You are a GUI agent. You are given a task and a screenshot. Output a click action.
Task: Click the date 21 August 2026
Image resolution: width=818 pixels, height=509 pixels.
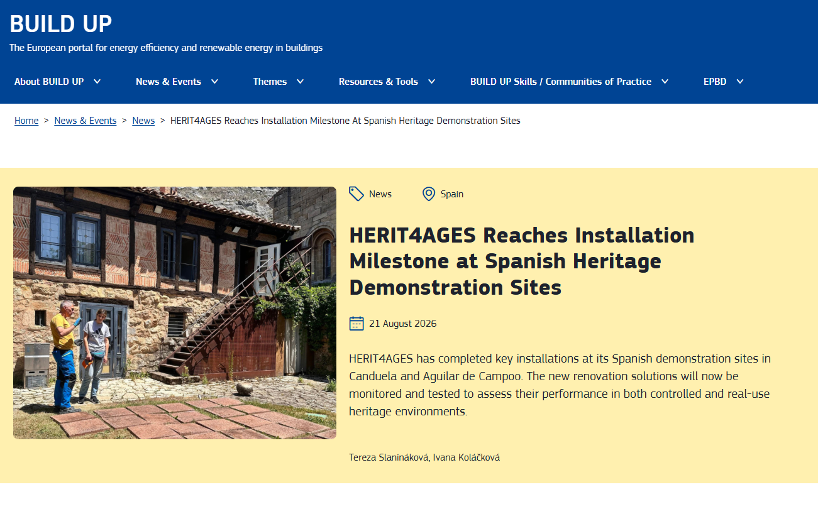click(402, 324)
